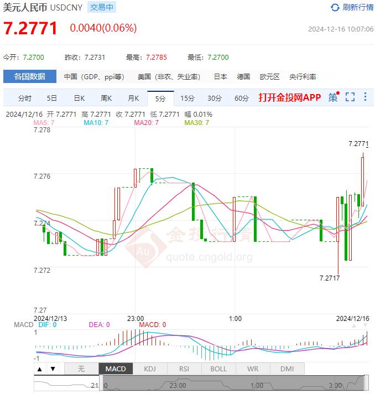Screen dimensions: 375x394
Task: Switch indicator to KDJ
Action: 150,369
